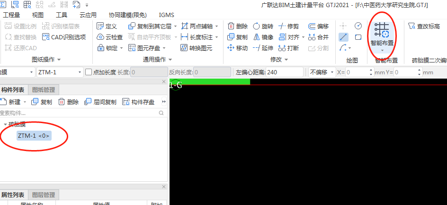Select the 旋转 rotate tool
This screenshot has height=205, width=447.
263,26
